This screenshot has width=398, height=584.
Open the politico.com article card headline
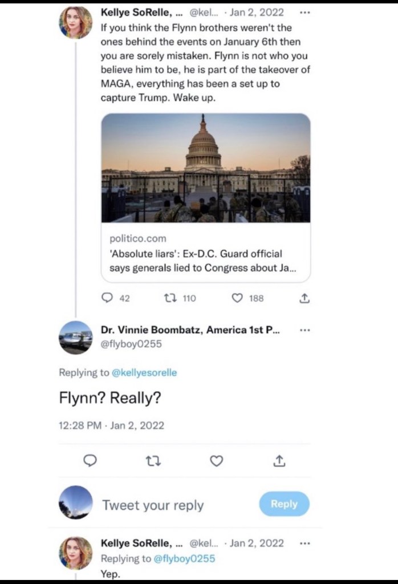tap(196, 261)
